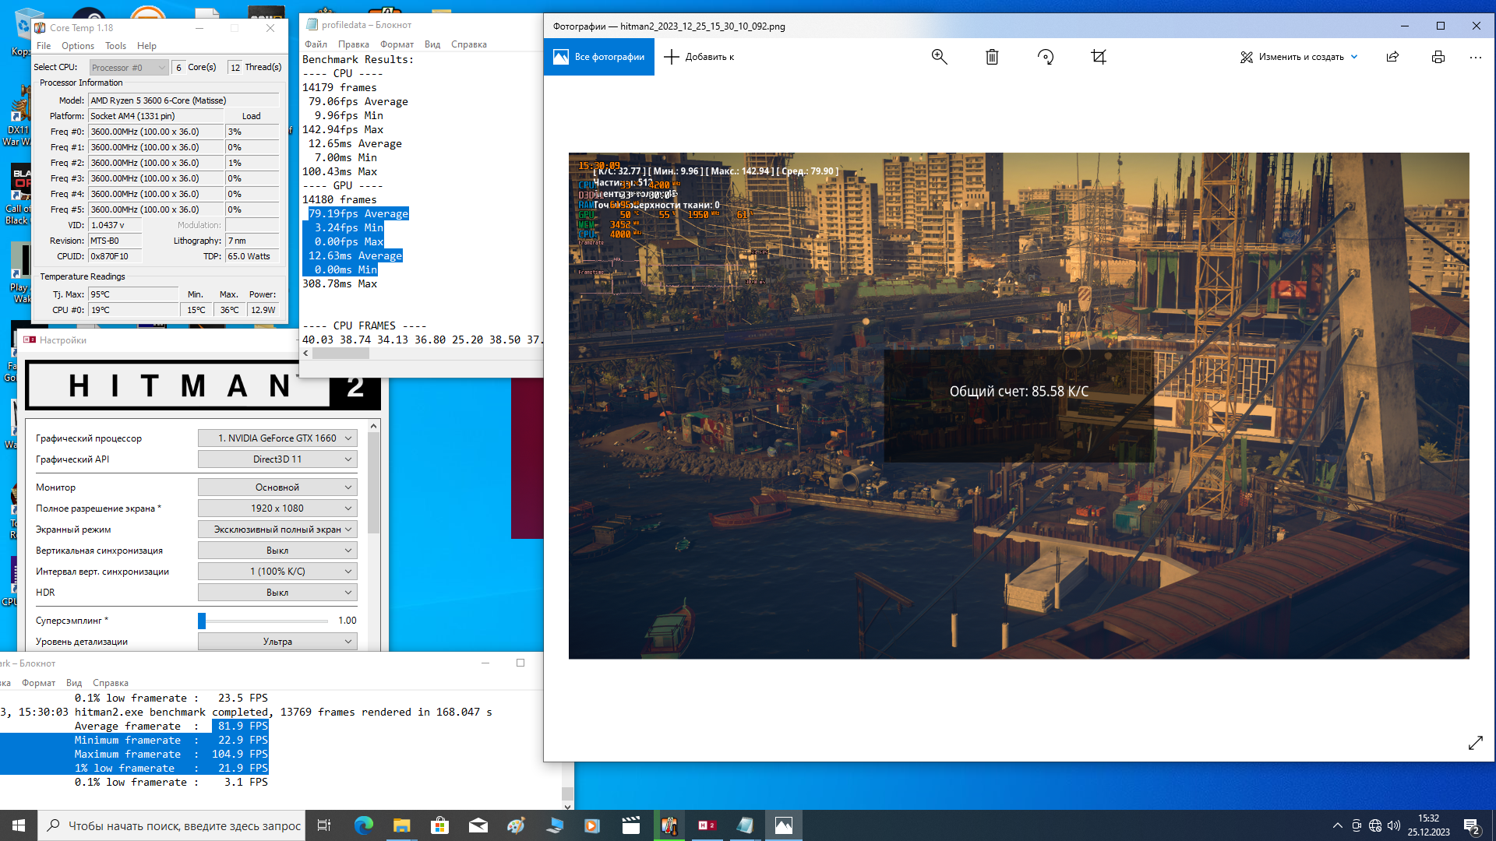Open the three-dot more options menu
1496x841 pixels.
(x=1475, y=57)
